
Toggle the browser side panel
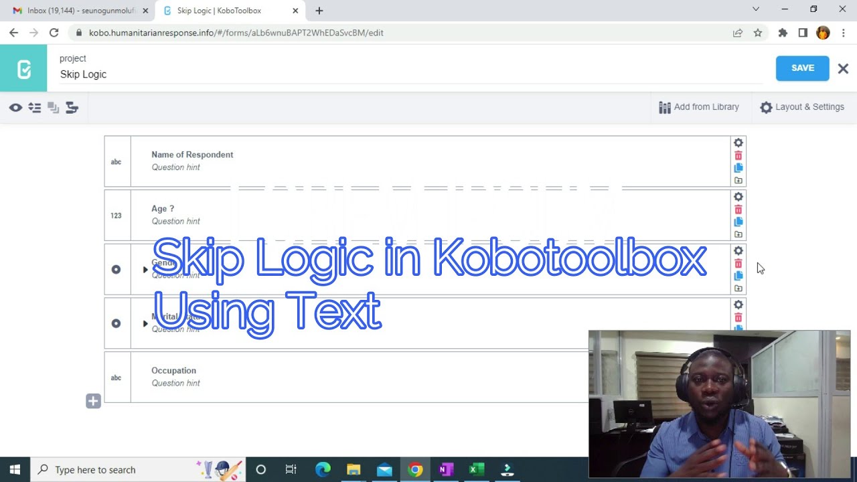tap(803, 33)
